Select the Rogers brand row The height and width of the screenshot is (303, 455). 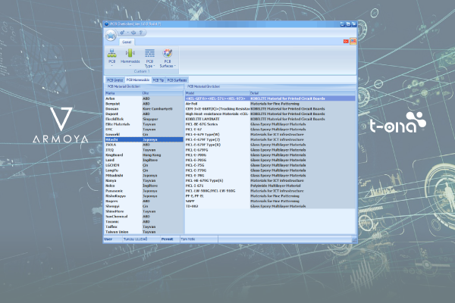click(x=144, y=201)
